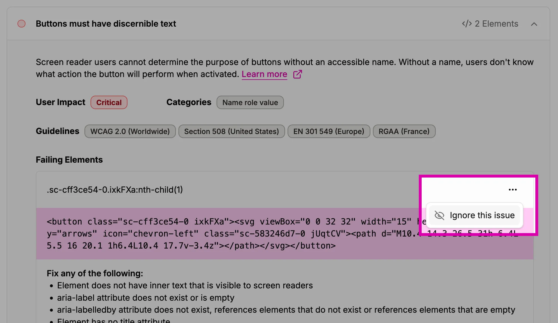Toggle visibility via Ignore this issue eye icon
The width and height of the screenshot is (558, 323).
439,215
